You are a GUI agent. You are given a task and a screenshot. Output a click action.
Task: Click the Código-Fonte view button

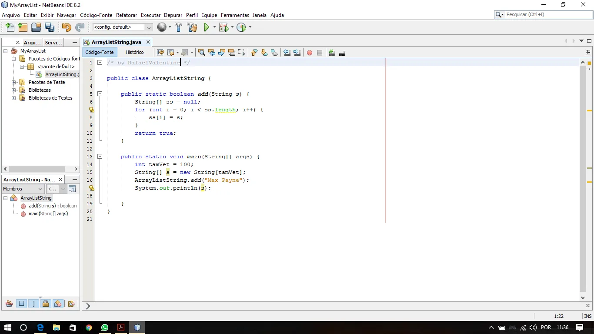(99, 52)
